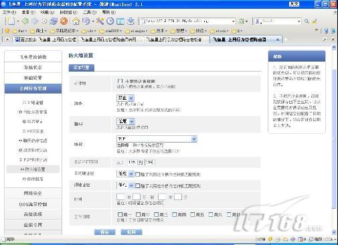The width and height of the screenshot is (338, 245).
Task: Open the TCP protocol dropdown
Action: (x=157, y=139)
